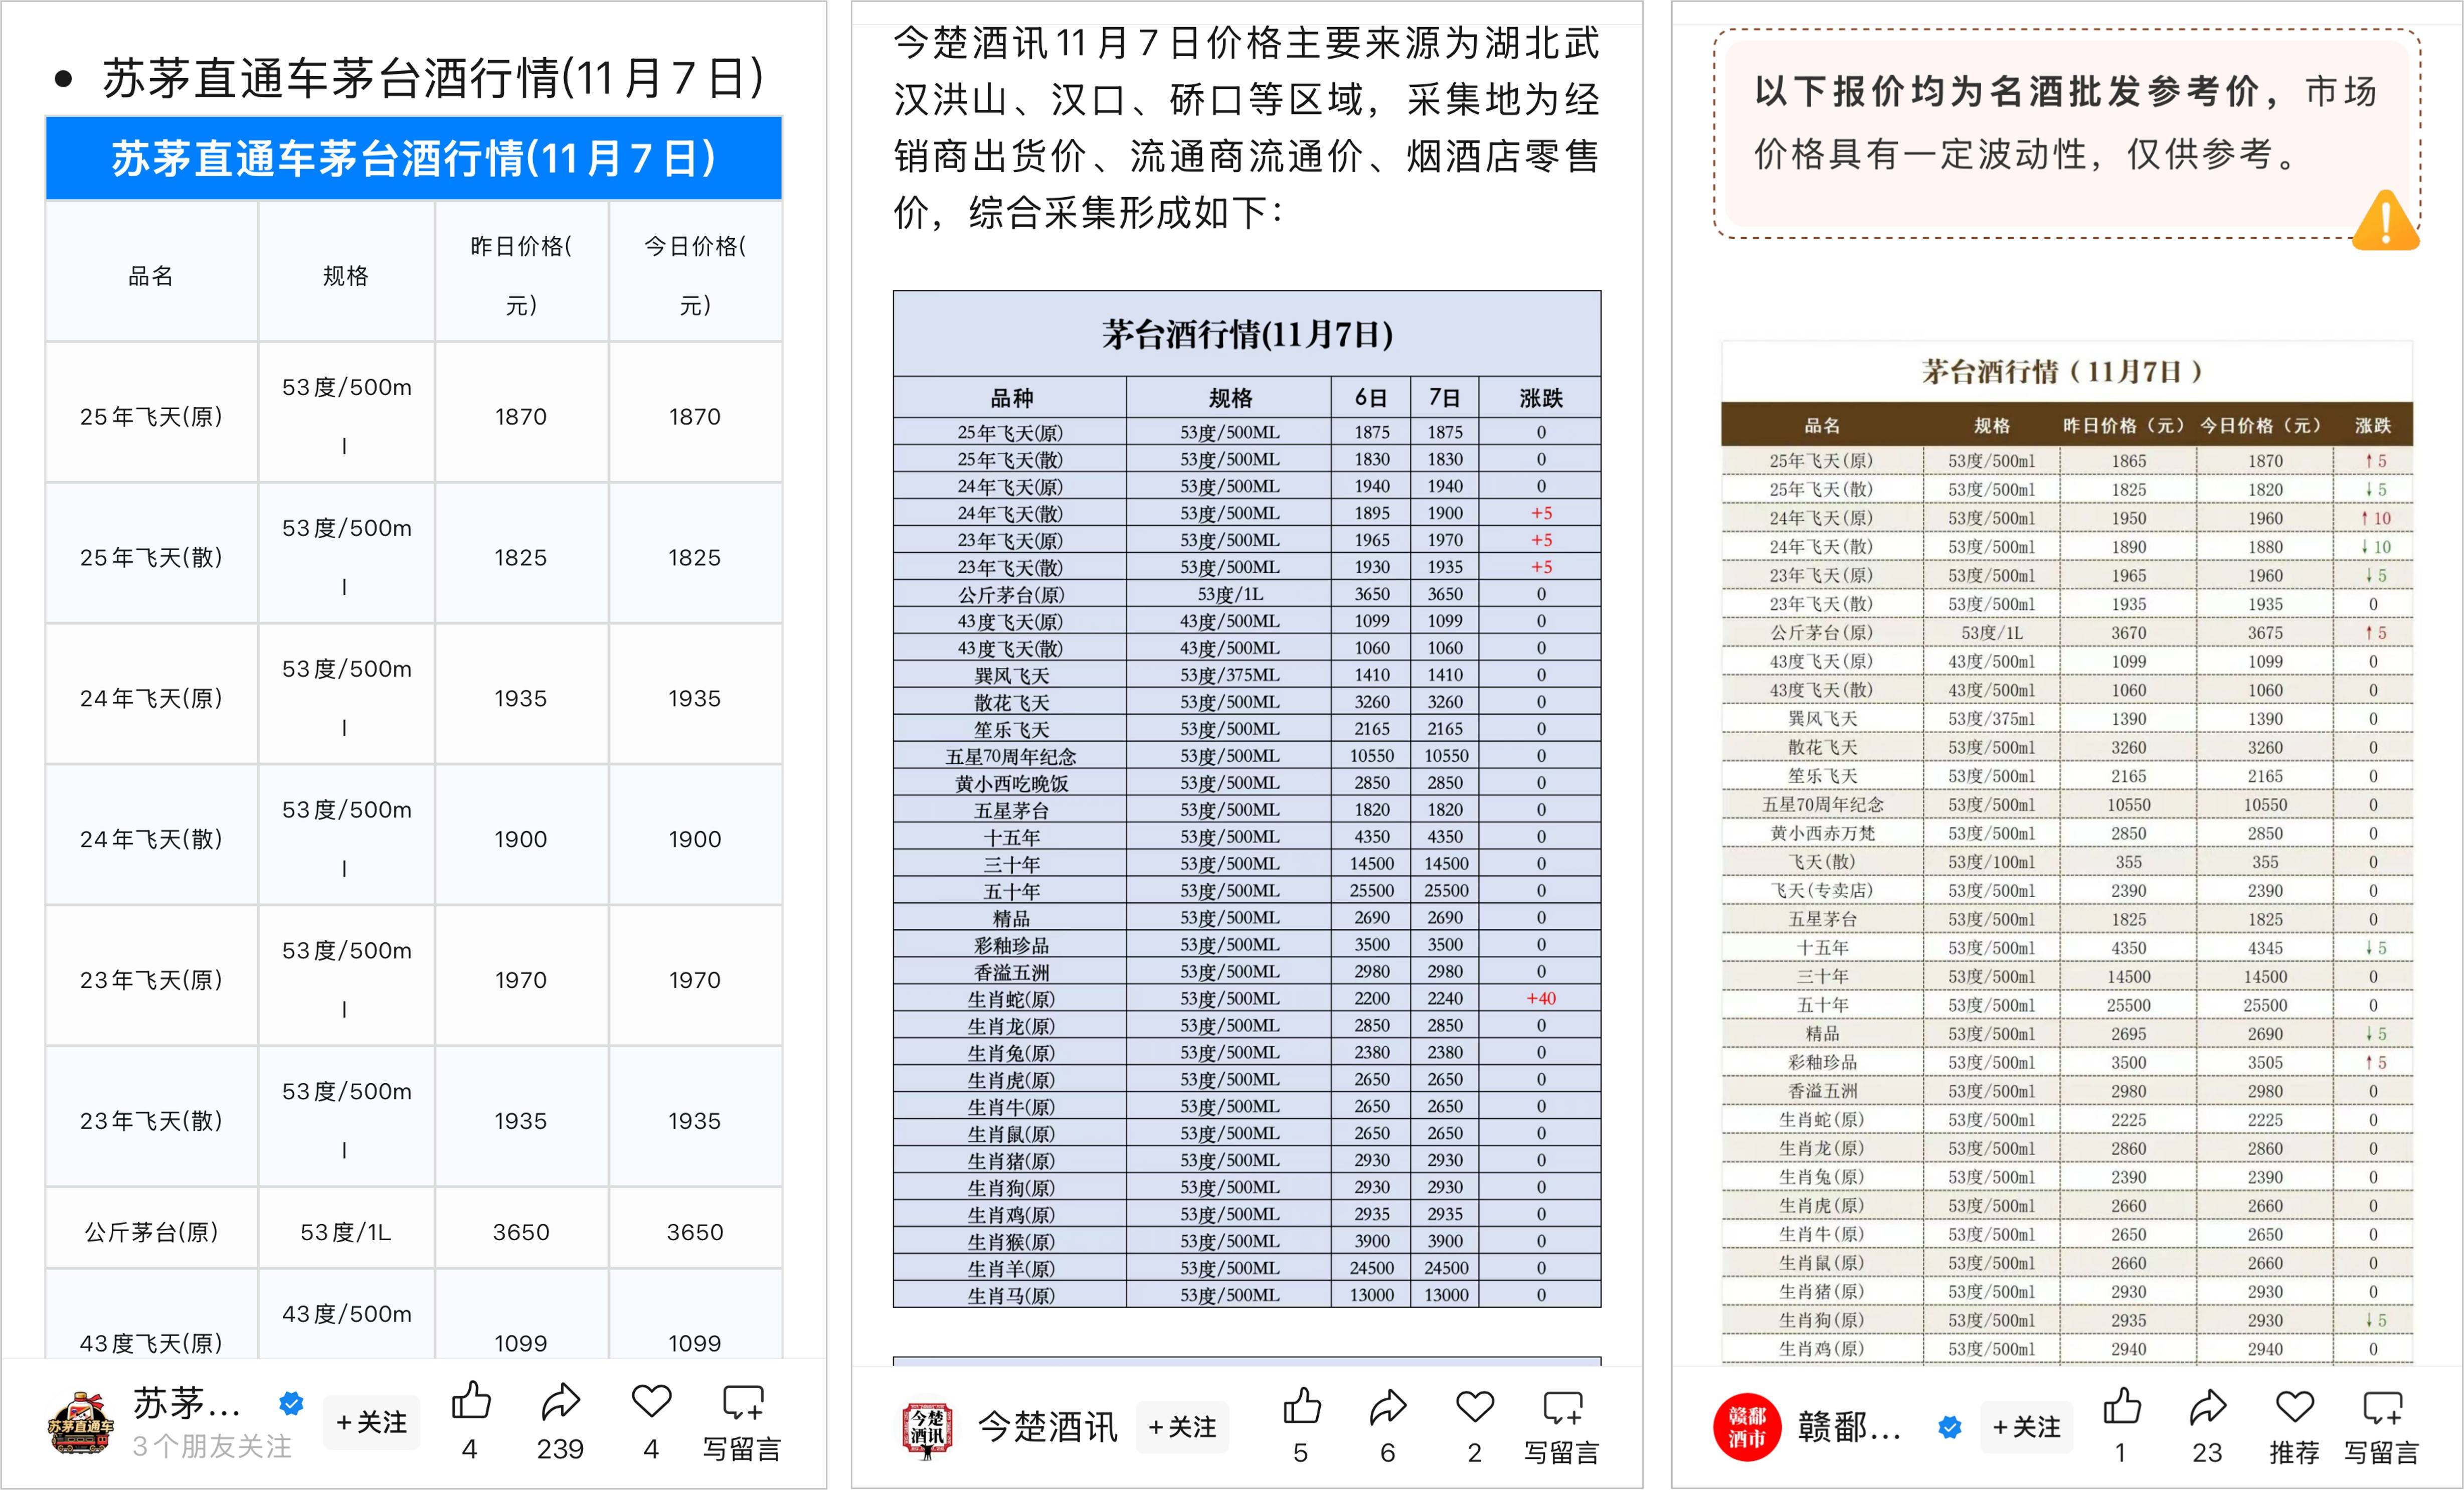Tap 推荐 heart icon in right panel
This screenshot has width=2464, height=1490.
pyautogui.click(x=2294, y=1406)
